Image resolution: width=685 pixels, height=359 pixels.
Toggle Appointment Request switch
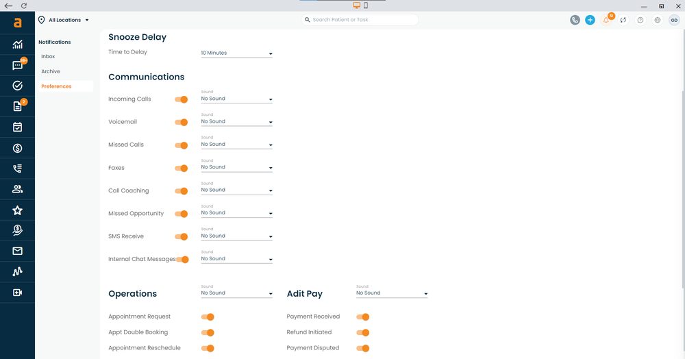[x=208, y=317]
